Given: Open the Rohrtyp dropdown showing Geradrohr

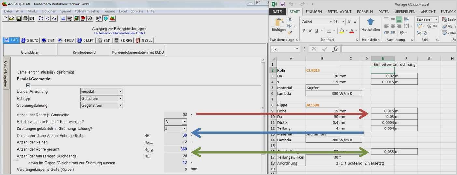Looking at the screenshot, I should pos(120,98).
